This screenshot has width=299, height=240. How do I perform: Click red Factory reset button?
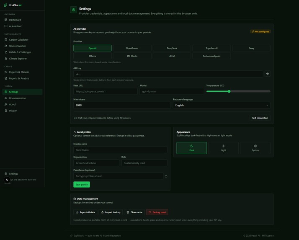[157, 212]
